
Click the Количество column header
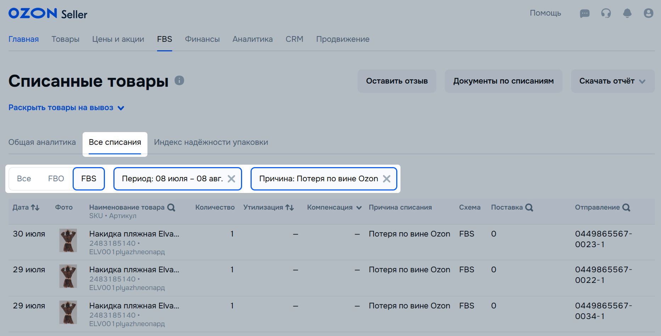point(215,207)
